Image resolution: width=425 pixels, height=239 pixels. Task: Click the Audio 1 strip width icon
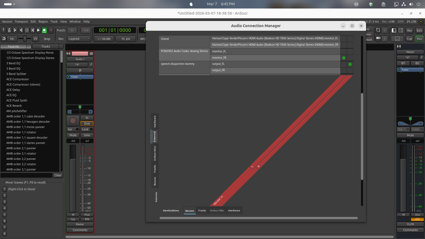point(69,54)
